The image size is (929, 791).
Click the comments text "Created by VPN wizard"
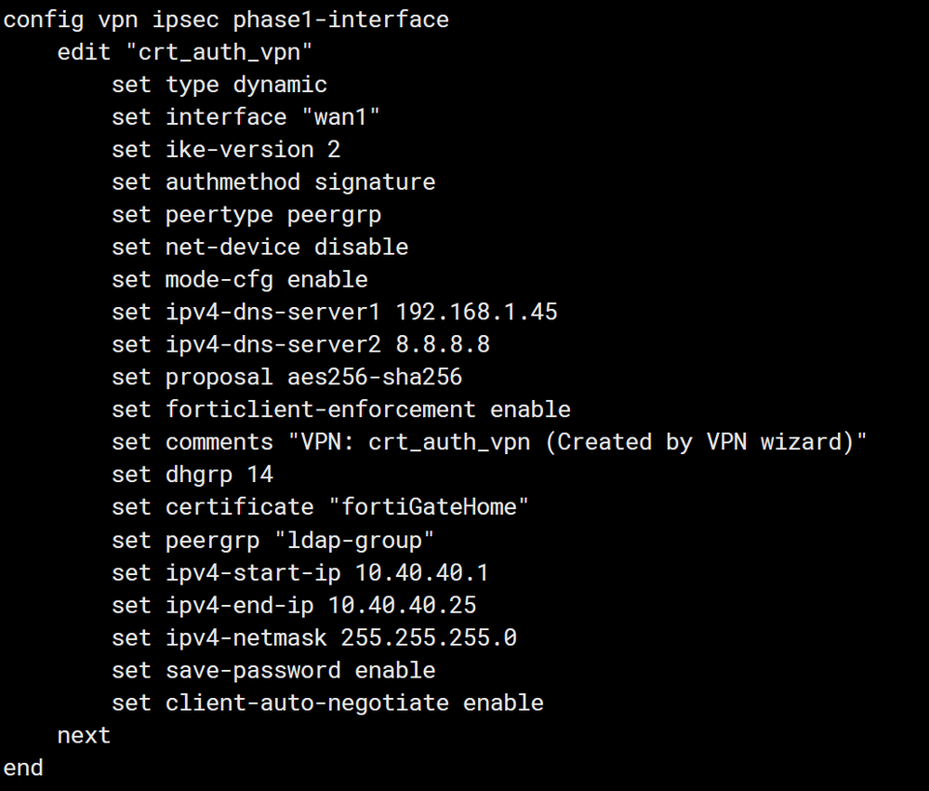(x=706, y=443)
